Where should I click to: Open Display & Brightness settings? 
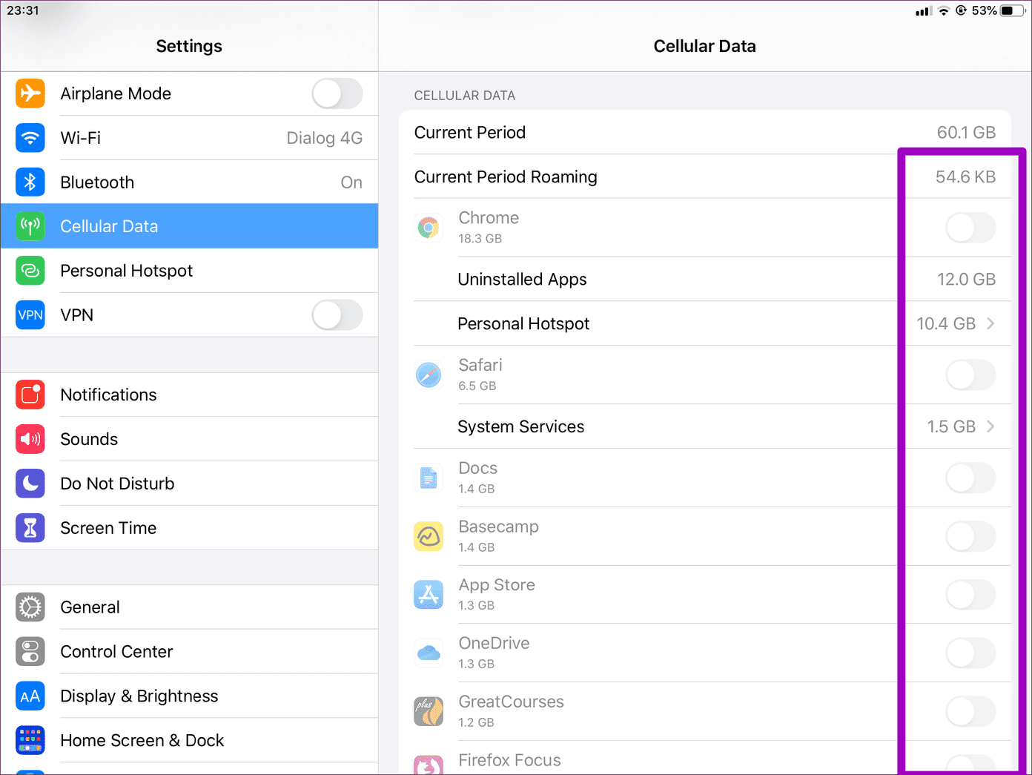190,696
